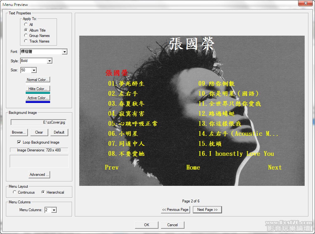
Task: Open the Menu Columns dropdown
Action: (x=54, y=210)
